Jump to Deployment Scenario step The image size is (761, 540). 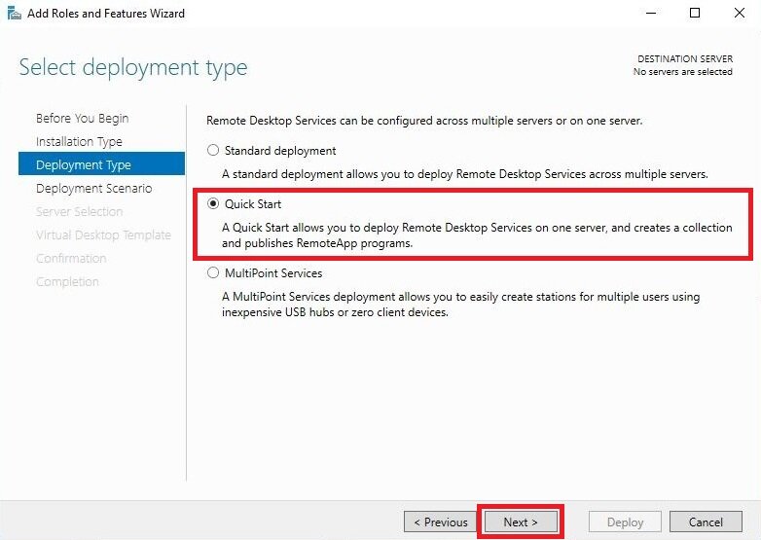point(93,188)
